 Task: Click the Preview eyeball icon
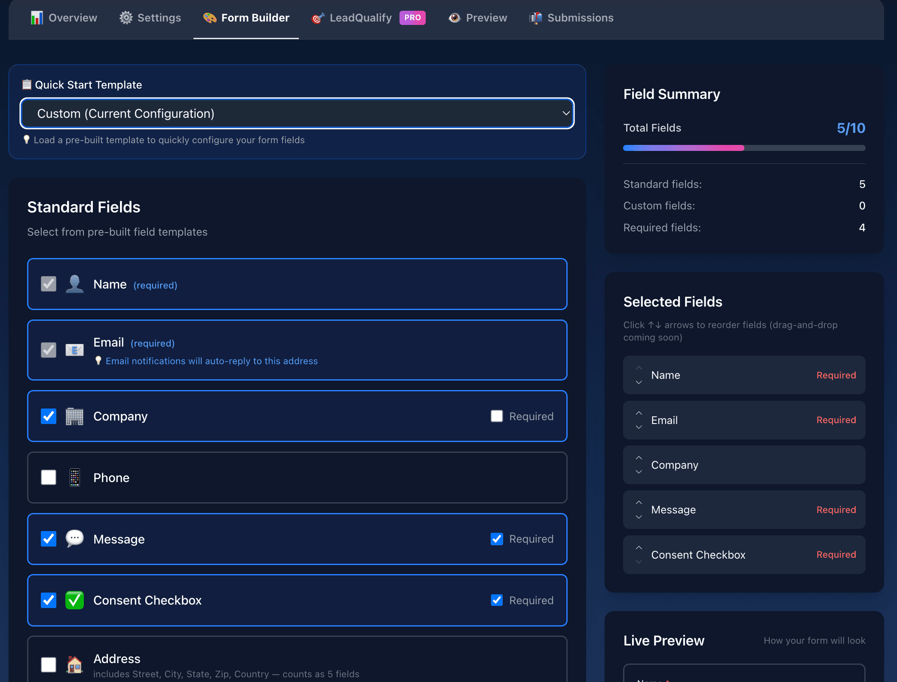455,18
